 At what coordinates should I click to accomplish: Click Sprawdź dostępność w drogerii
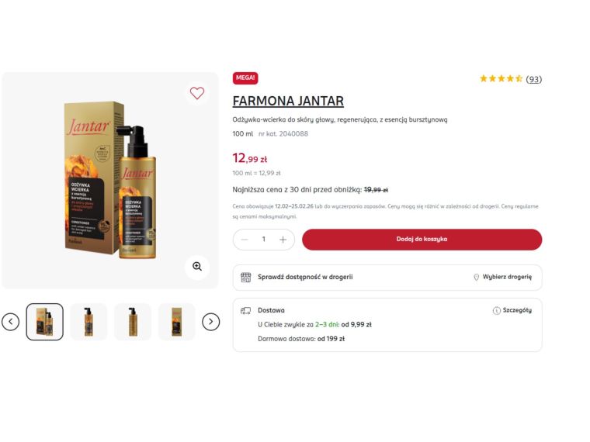pos(305,277)
